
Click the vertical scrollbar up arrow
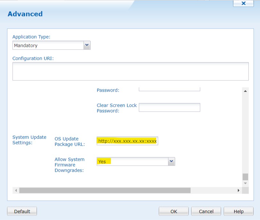pyautogui.click(x=246, y=91)
